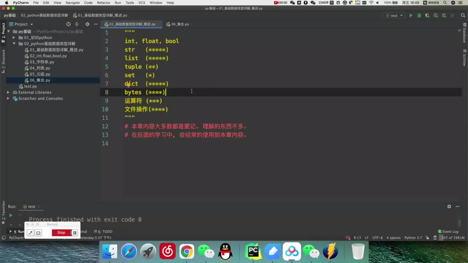Open the SciView side panel
This screenshot has width=468, height=263.
coord(464,57)
